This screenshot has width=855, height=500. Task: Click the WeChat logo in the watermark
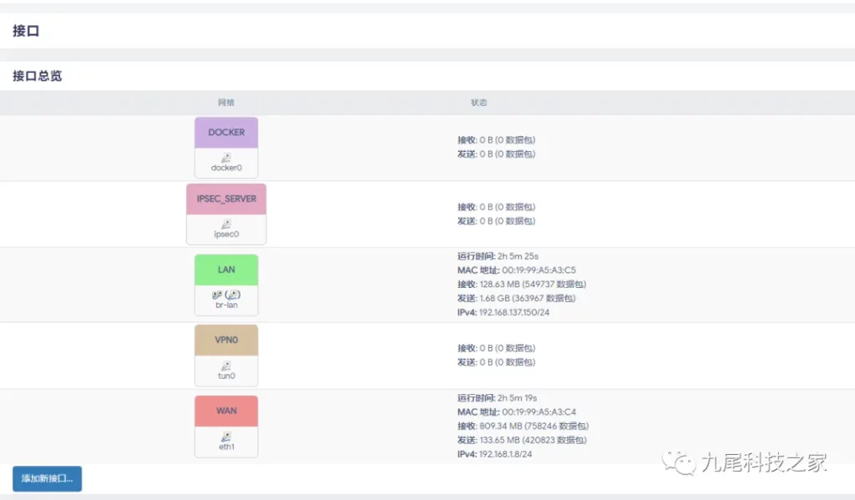pyautogui.click(x=680, y=462)
